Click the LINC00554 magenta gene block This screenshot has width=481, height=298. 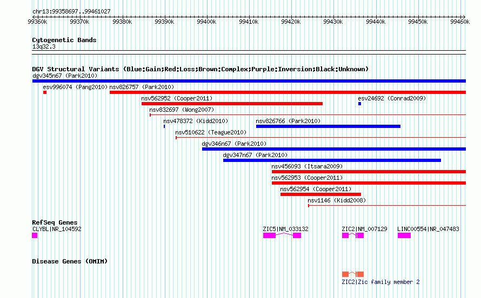[x=404, y=235]
